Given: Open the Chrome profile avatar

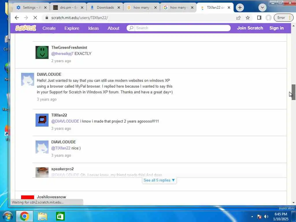Looking at the screenshot, I should point(268,18).
